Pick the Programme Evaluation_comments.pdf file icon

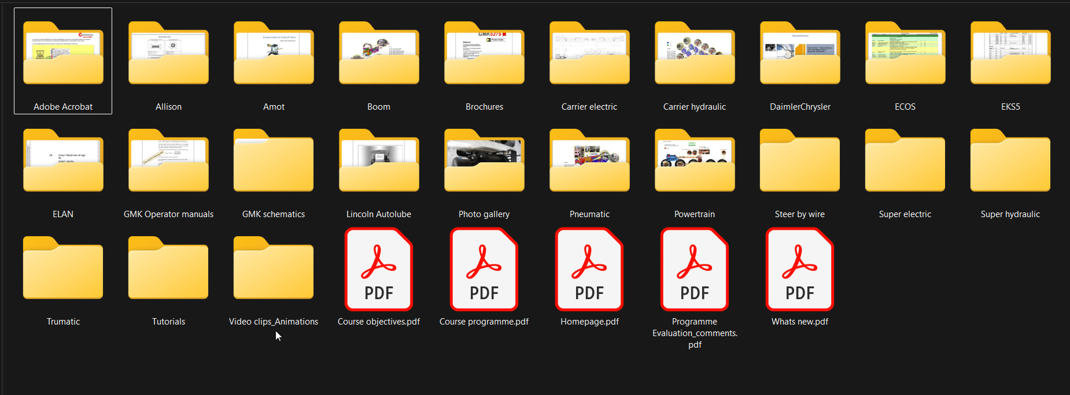pos(695,269)
